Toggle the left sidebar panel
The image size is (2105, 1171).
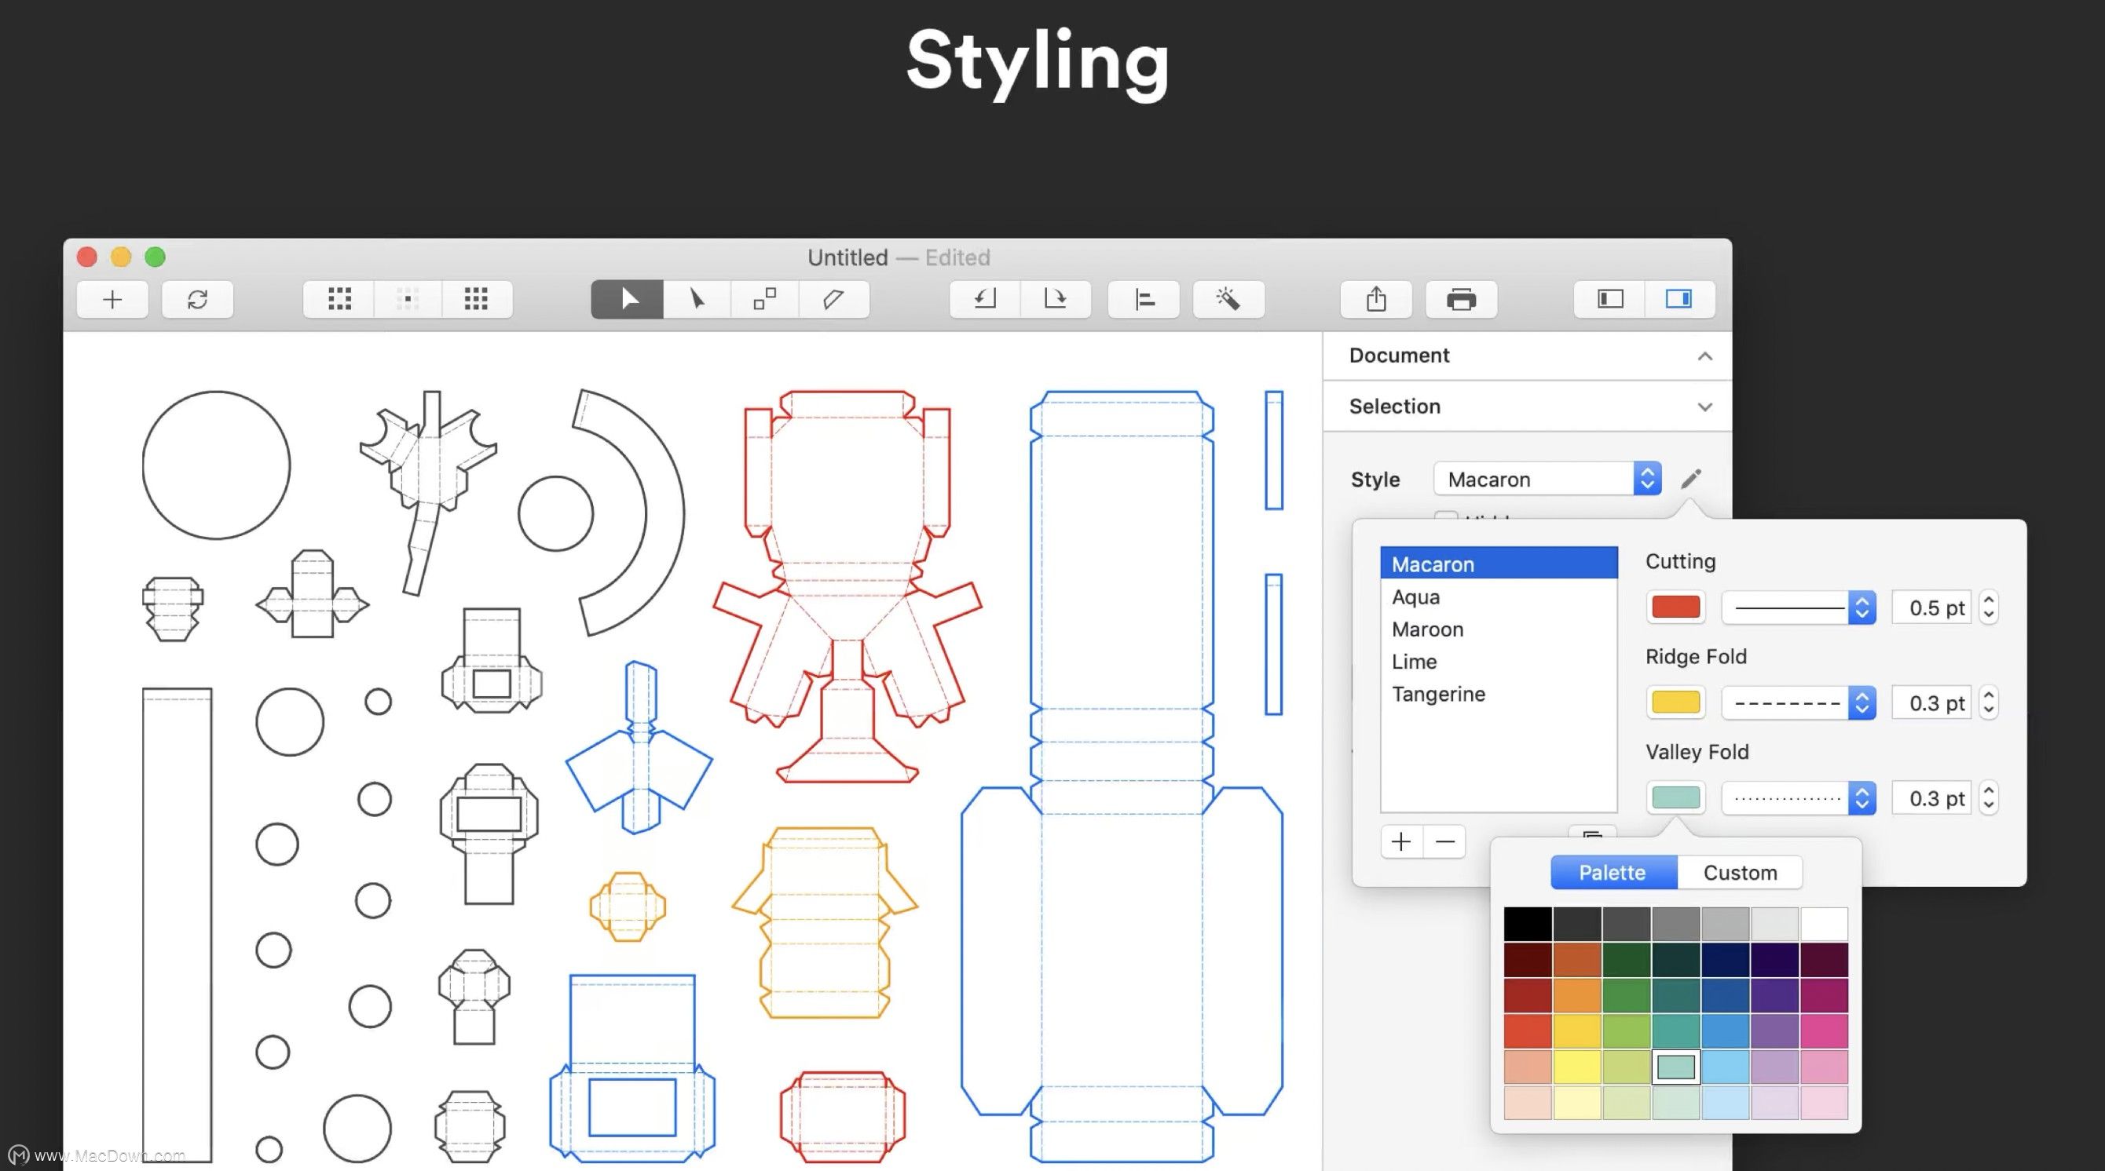1610,300
